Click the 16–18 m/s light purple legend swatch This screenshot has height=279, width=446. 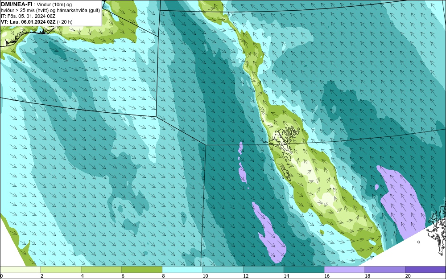click(x=344, y=270)
